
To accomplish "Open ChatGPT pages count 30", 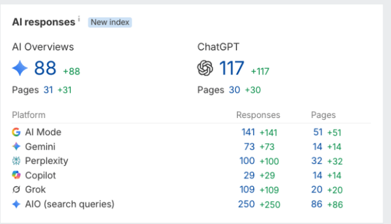I will point(235,90).
